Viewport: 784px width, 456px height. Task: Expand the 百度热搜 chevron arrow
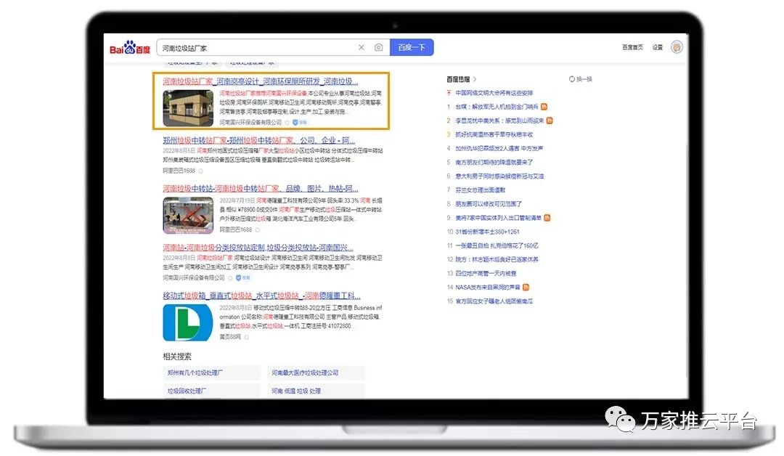(x=475, y=79)
